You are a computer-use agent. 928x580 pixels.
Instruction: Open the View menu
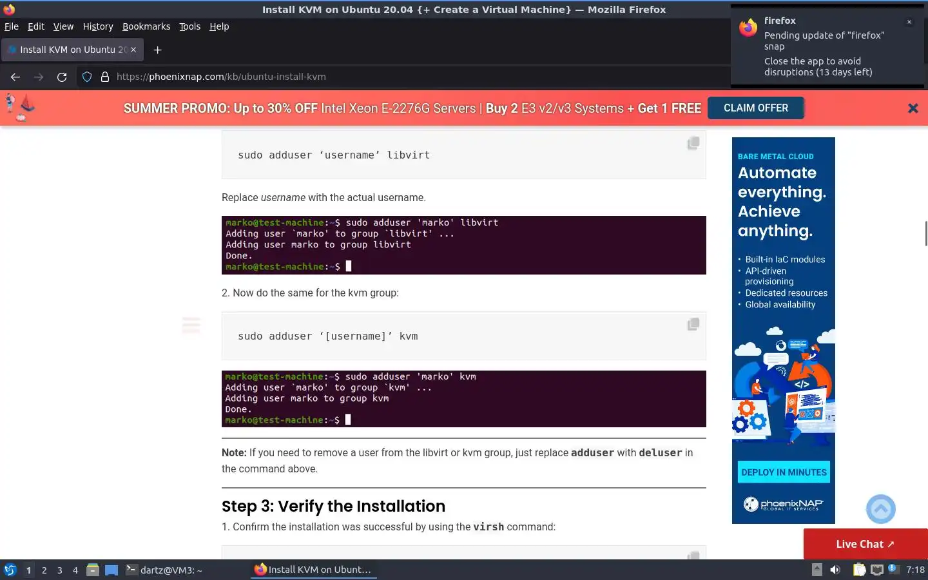click(63, 26)
